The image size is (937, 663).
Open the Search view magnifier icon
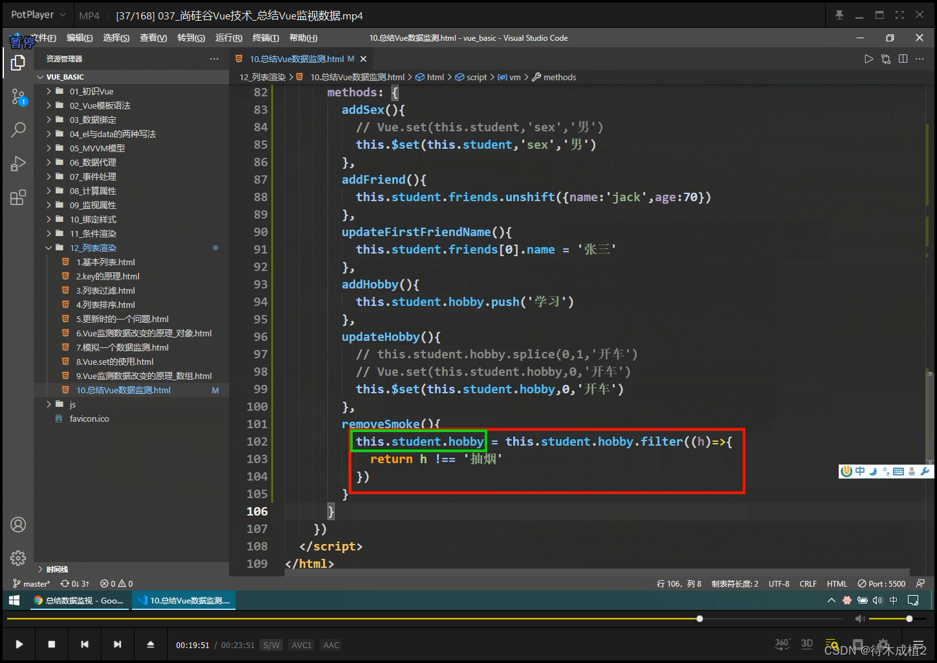coord(18,129)
